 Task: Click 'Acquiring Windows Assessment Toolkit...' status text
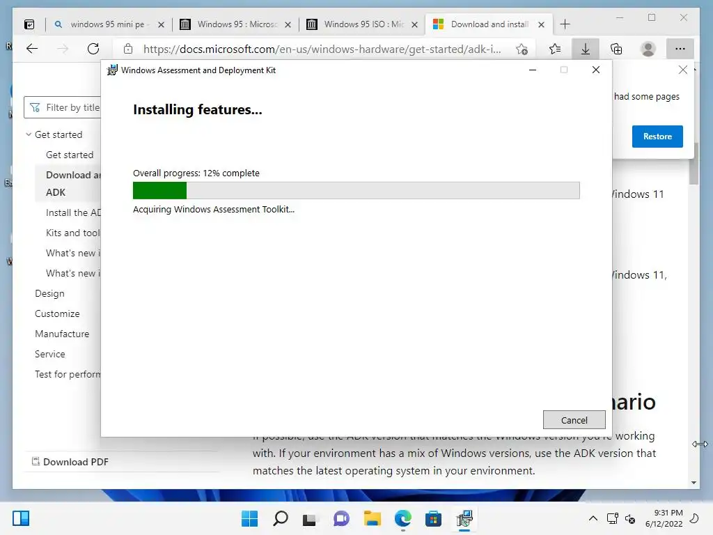pyautogui.click(x=214, y=209)
